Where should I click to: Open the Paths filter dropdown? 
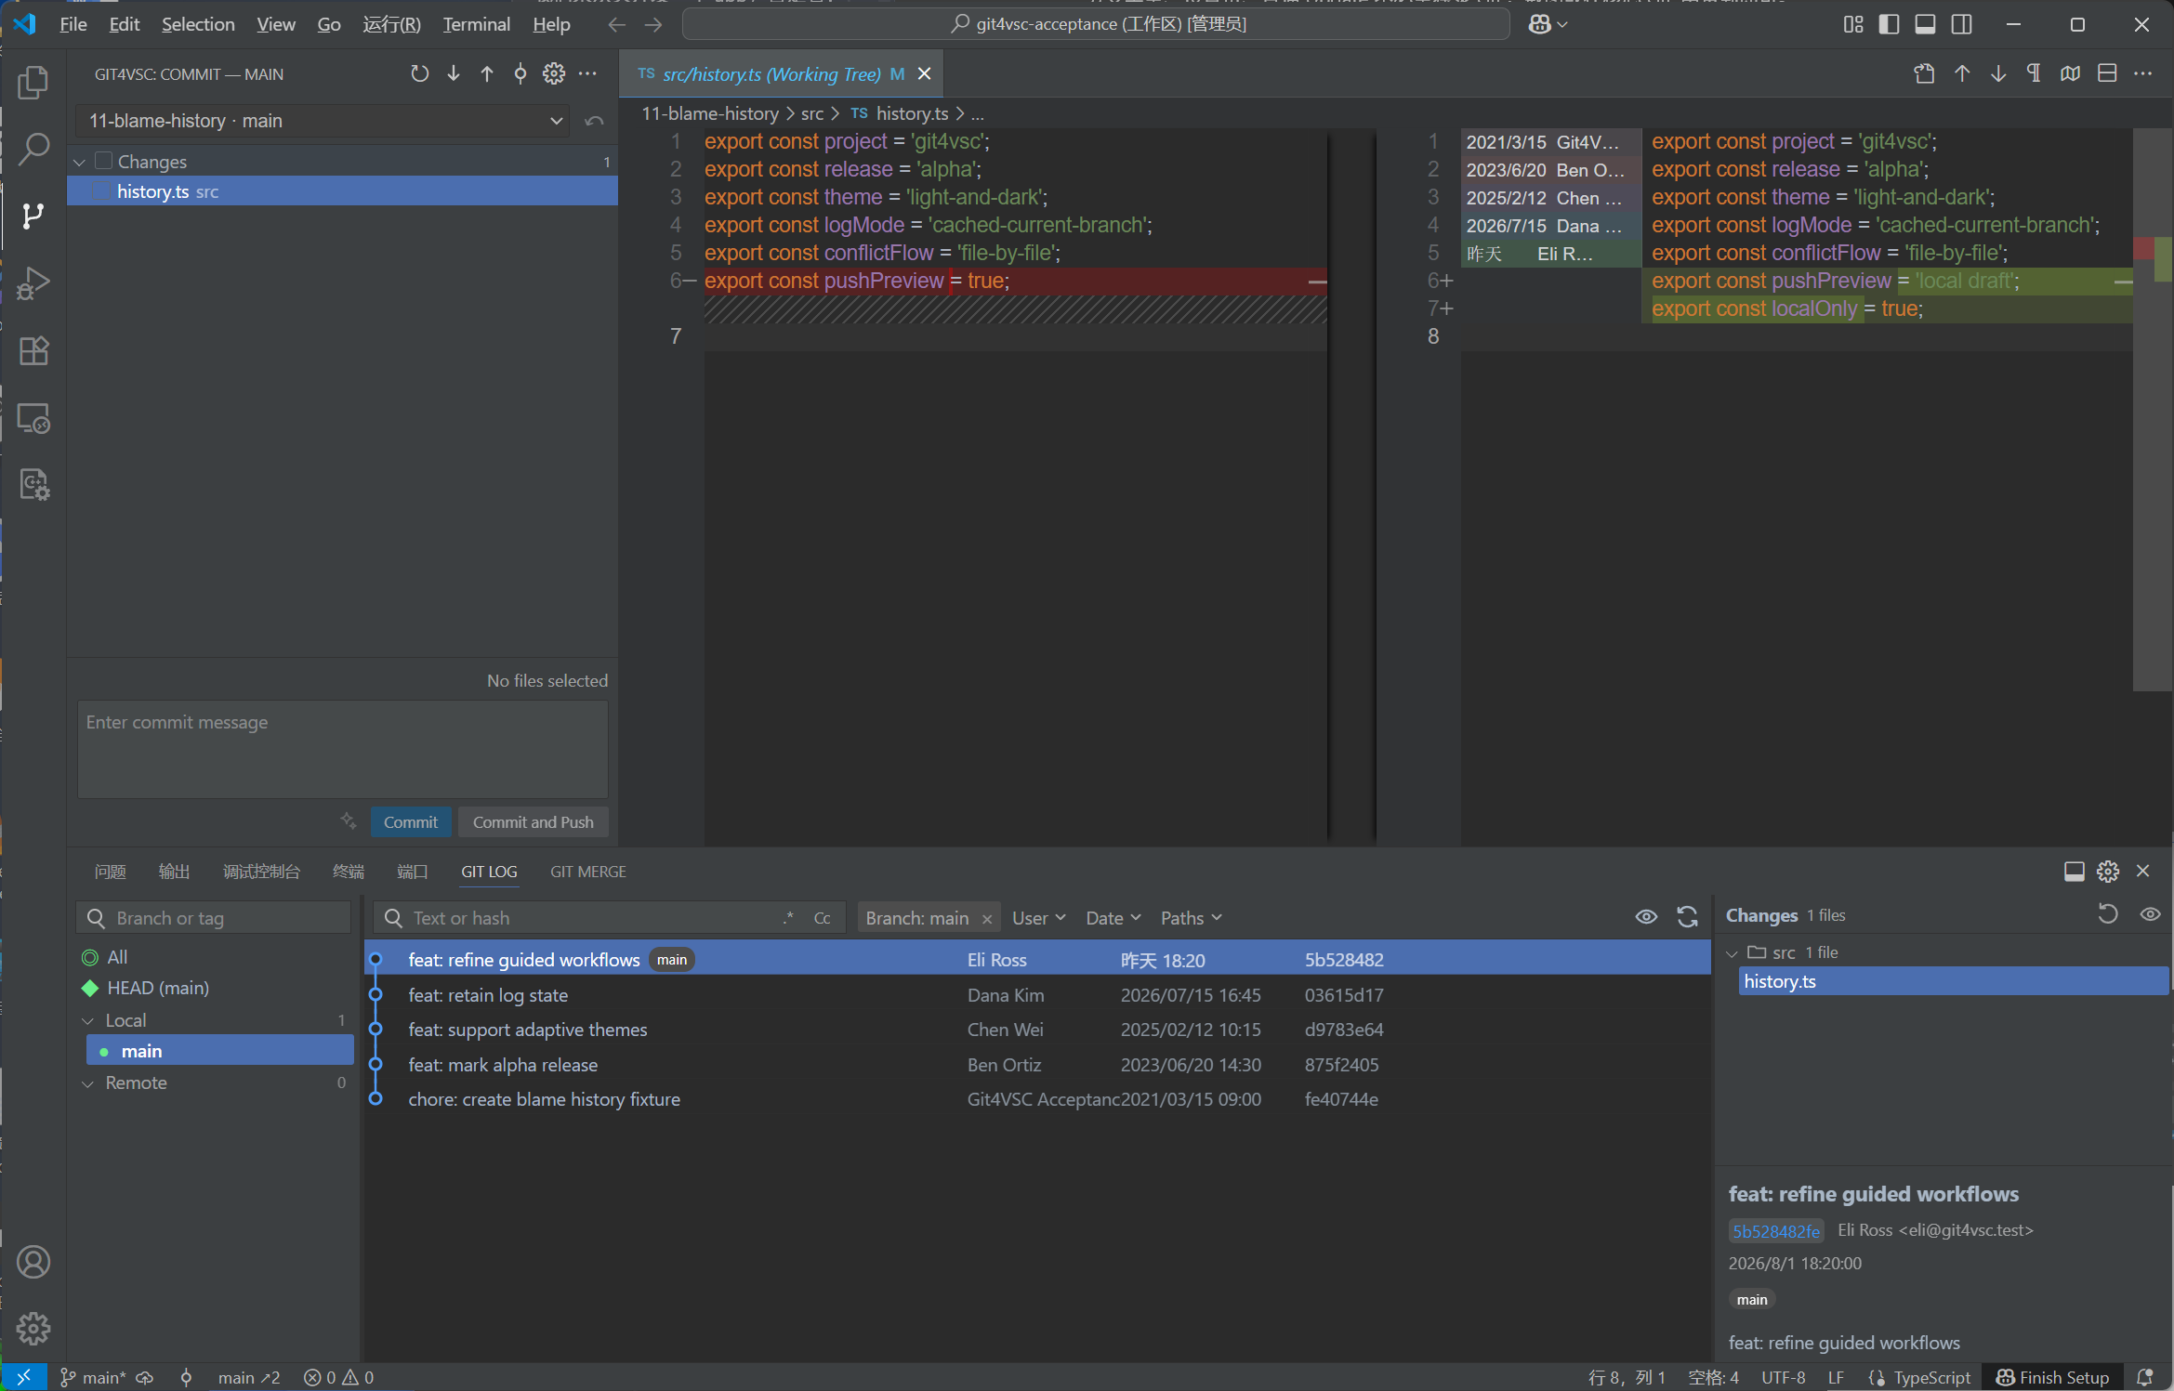coord(1191,917)
